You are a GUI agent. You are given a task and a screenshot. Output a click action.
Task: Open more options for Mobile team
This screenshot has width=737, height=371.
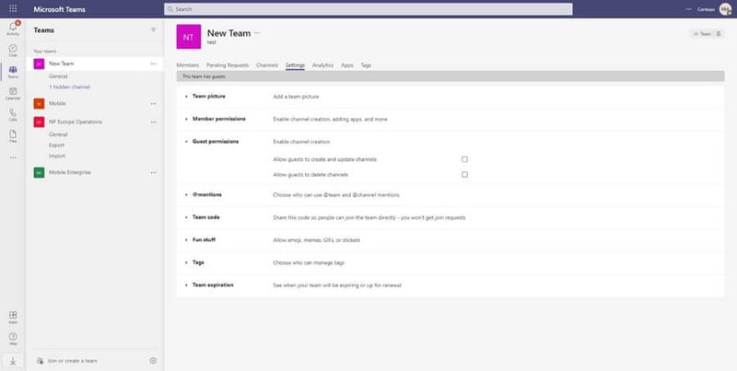pyautogui.click(x=153, y=104)
